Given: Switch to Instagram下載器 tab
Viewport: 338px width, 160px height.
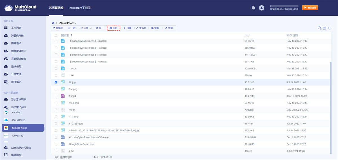Looking at the screenshot, I should pyautogui.click(x=79, y=8).
